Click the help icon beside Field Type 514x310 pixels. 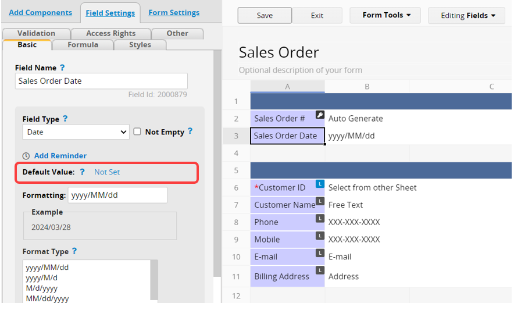point(65,119)
